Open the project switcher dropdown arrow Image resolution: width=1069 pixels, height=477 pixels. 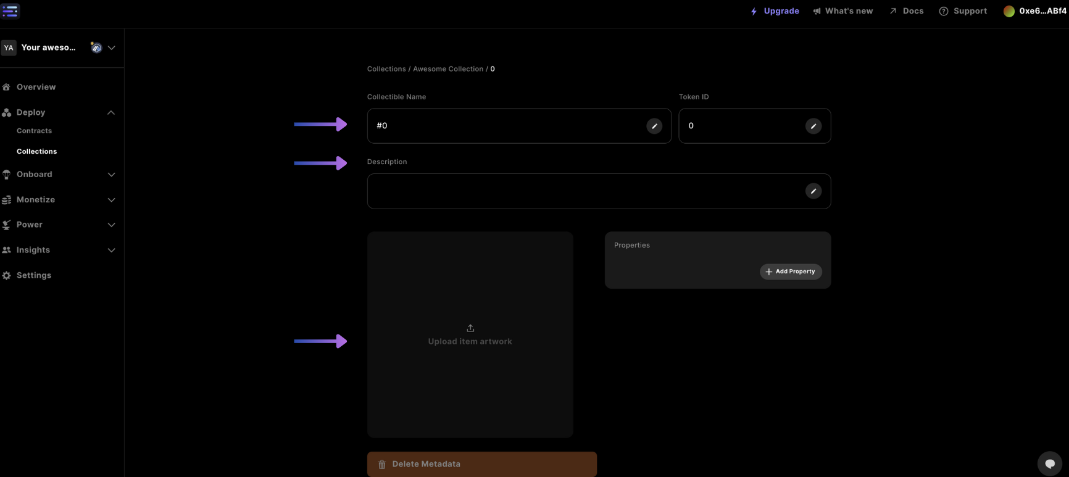coord(112,48)
